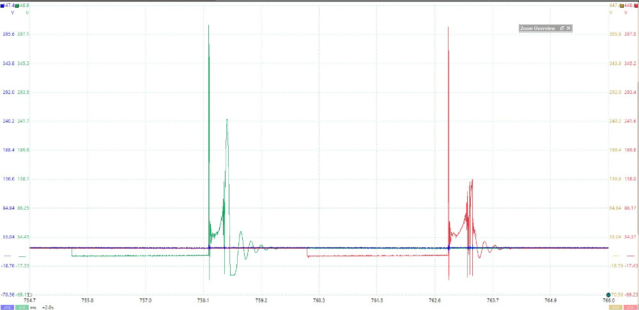Select the dark circular marker on time axis
Screen dimensions: 639x310
point(608,295)
